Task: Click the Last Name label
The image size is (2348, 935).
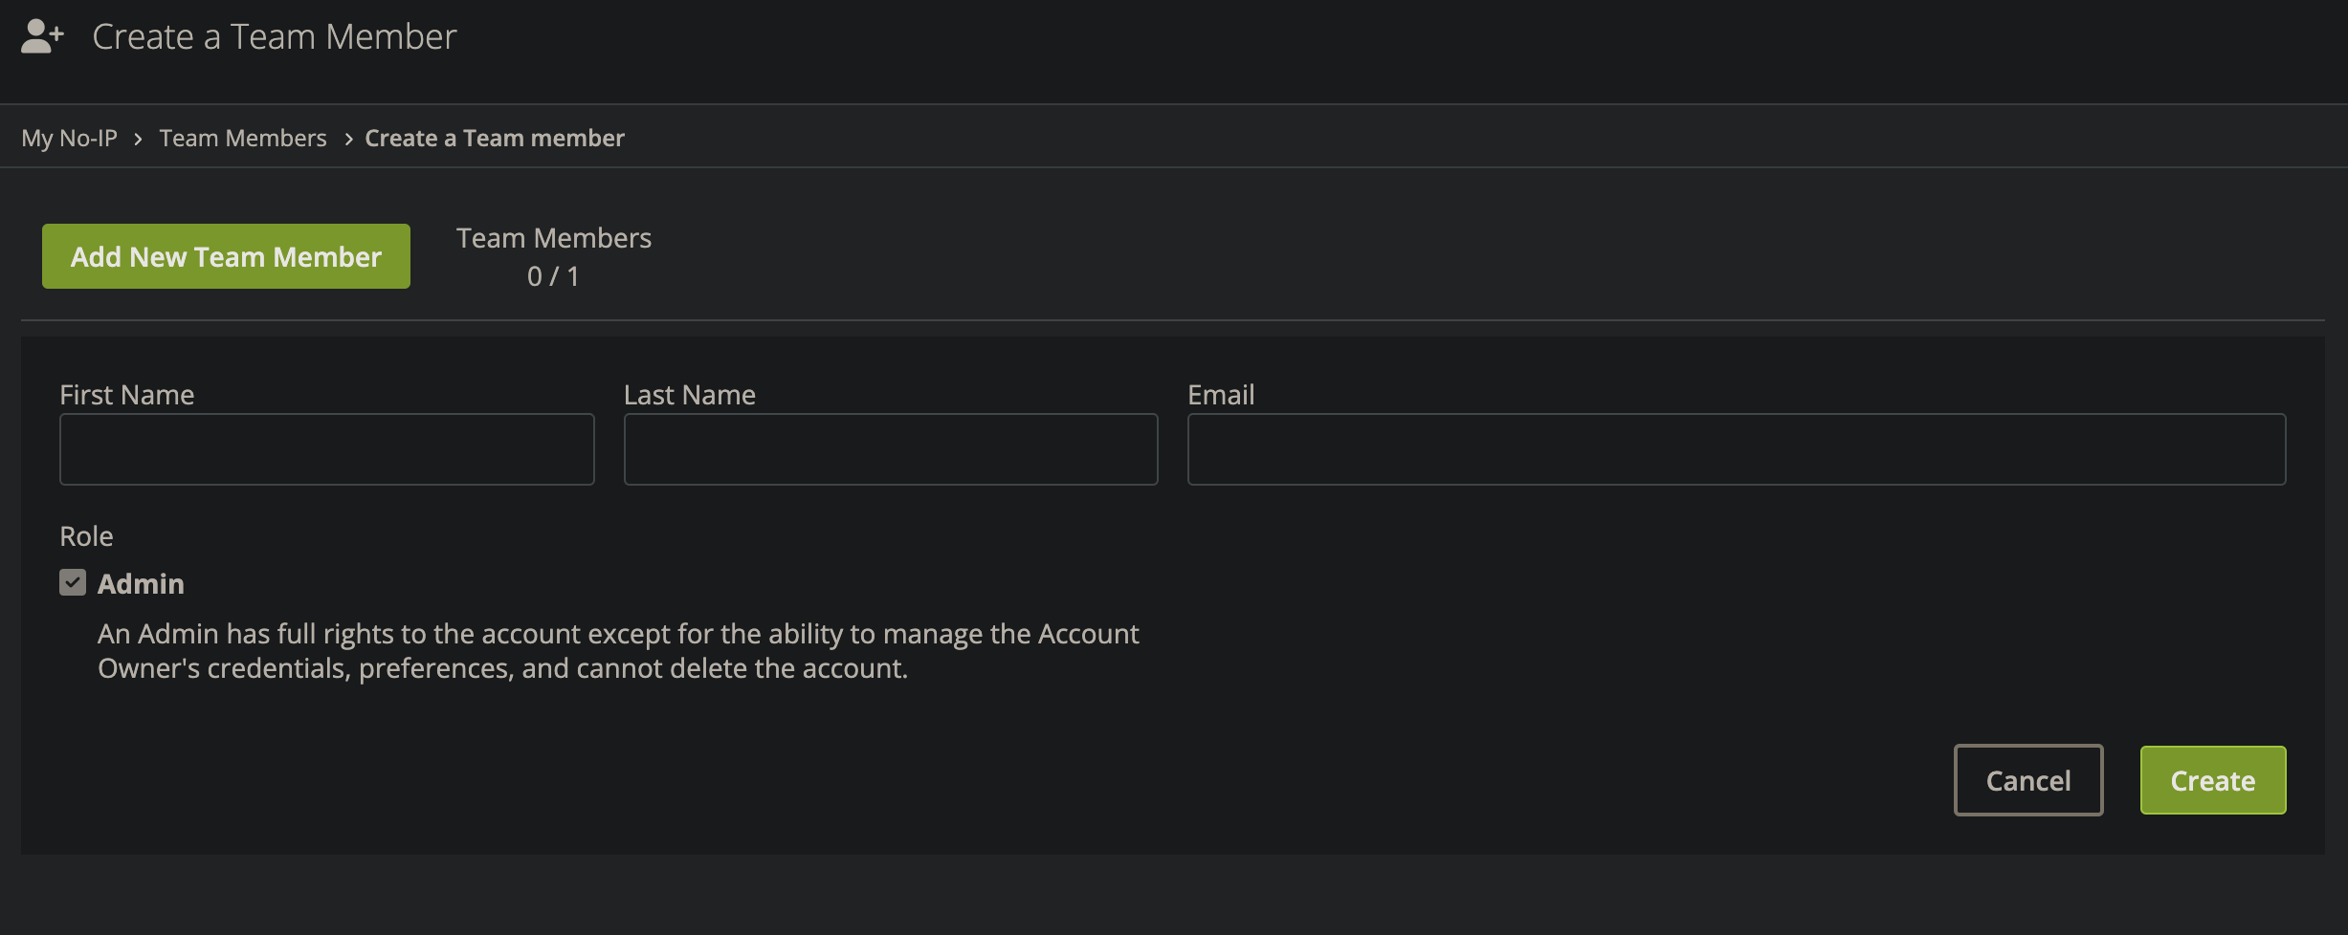Action: click(689, 394)
